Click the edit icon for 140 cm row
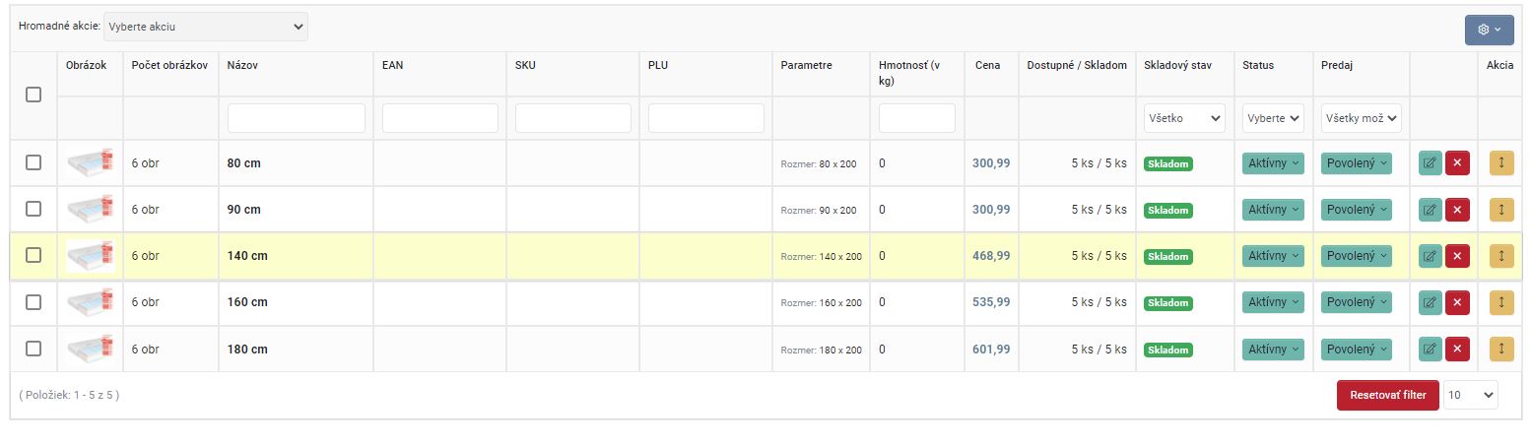This screenshot has height=446, width=1532. tap(1430, 256)
